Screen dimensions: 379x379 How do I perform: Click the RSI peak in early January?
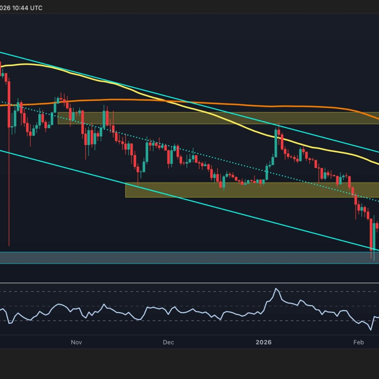pos(276,289)
